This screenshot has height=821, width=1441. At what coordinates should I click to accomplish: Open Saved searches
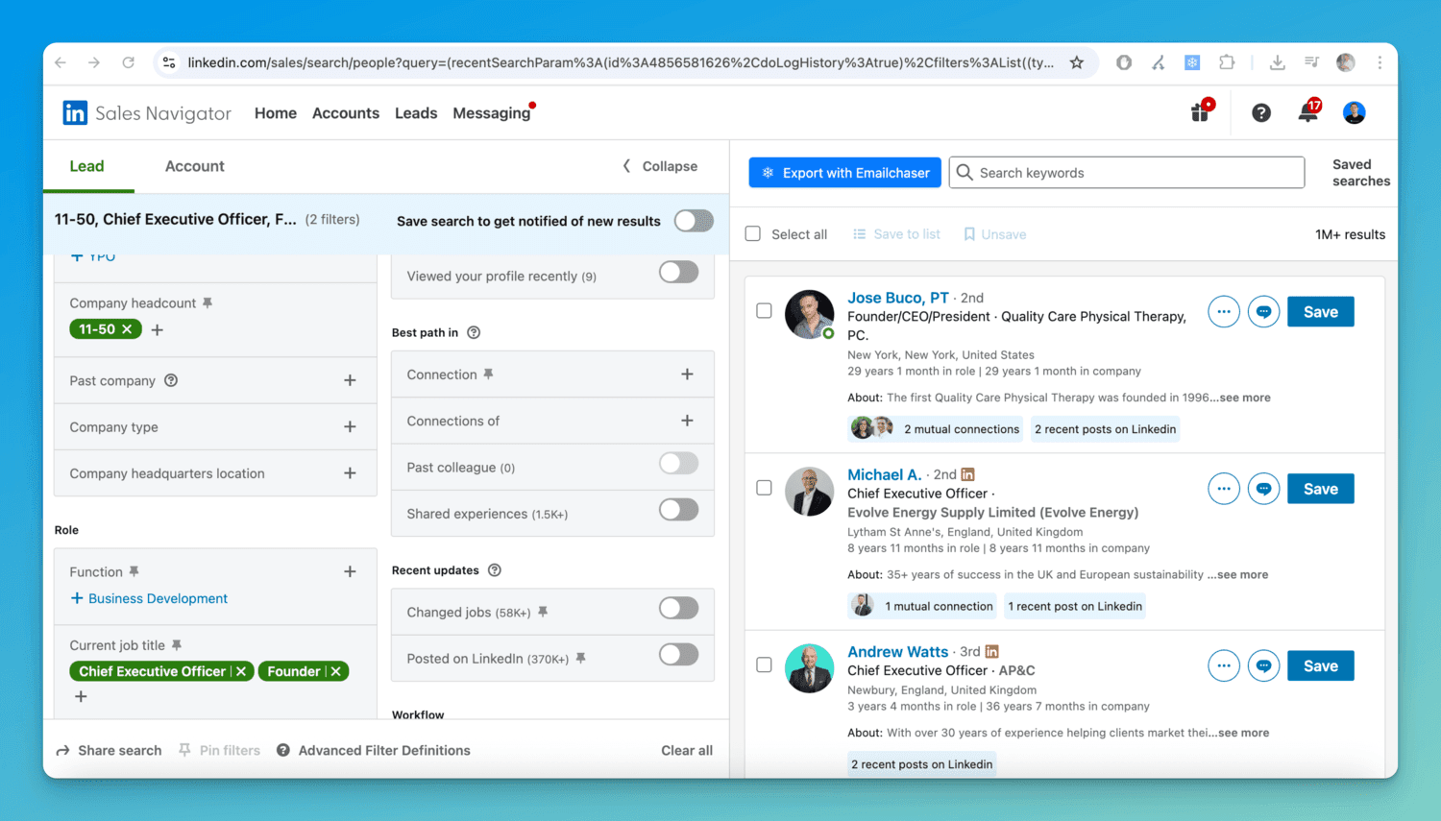click(x=1361, y=173)
